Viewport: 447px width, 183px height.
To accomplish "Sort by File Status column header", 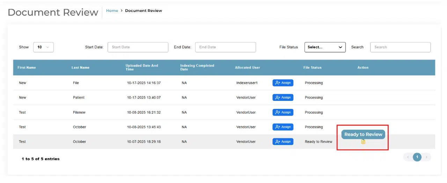I will click(312, 67).
